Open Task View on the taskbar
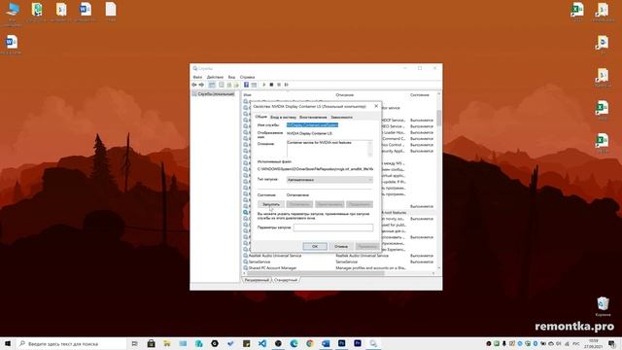 pyautogui.click(x=134, y=343)
